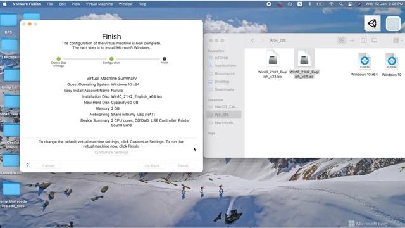
Task: Click Customize Settings button
Action: pos(111,153)
